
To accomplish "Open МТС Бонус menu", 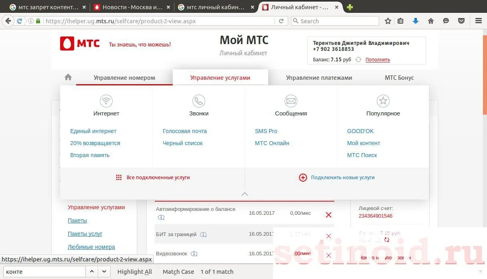I will [x=399, y=78].
